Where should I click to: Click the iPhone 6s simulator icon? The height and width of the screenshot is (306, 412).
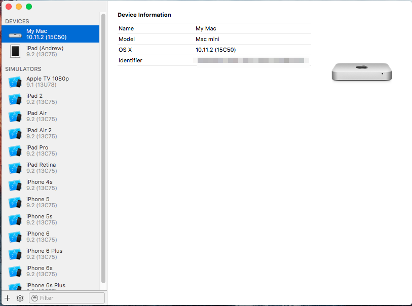(15, 271)
